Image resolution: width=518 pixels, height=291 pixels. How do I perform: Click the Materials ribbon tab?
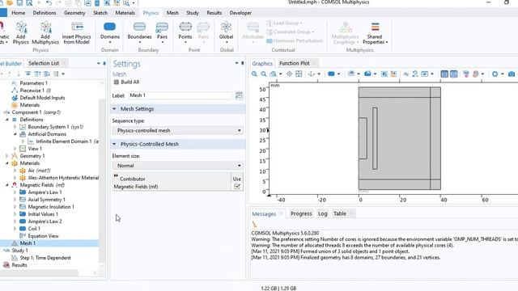125,13
